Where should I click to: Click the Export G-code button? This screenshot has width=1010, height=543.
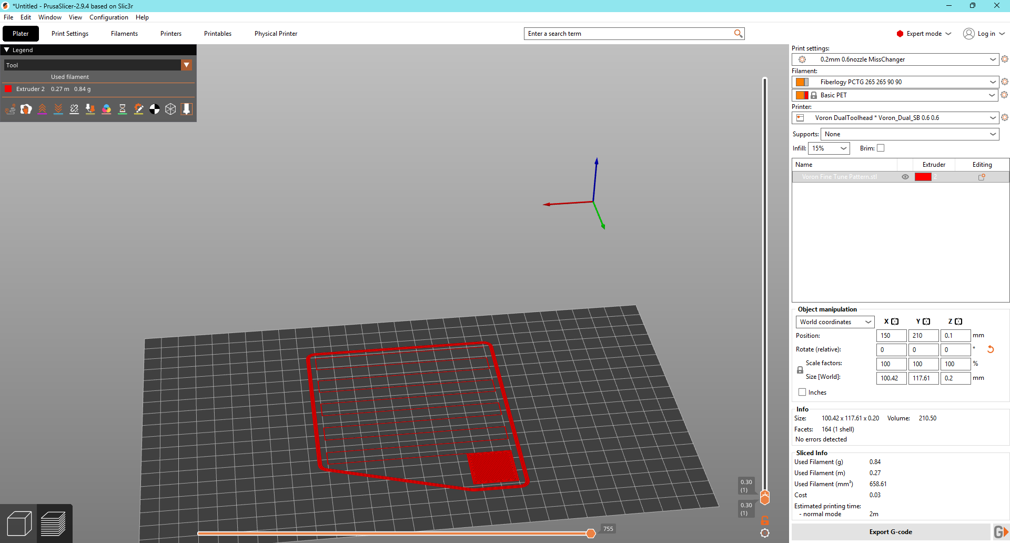point(891,532)
